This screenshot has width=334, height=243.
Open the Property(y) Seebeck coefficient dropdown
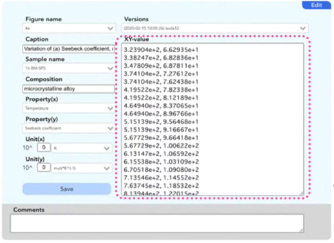point(69,129)
